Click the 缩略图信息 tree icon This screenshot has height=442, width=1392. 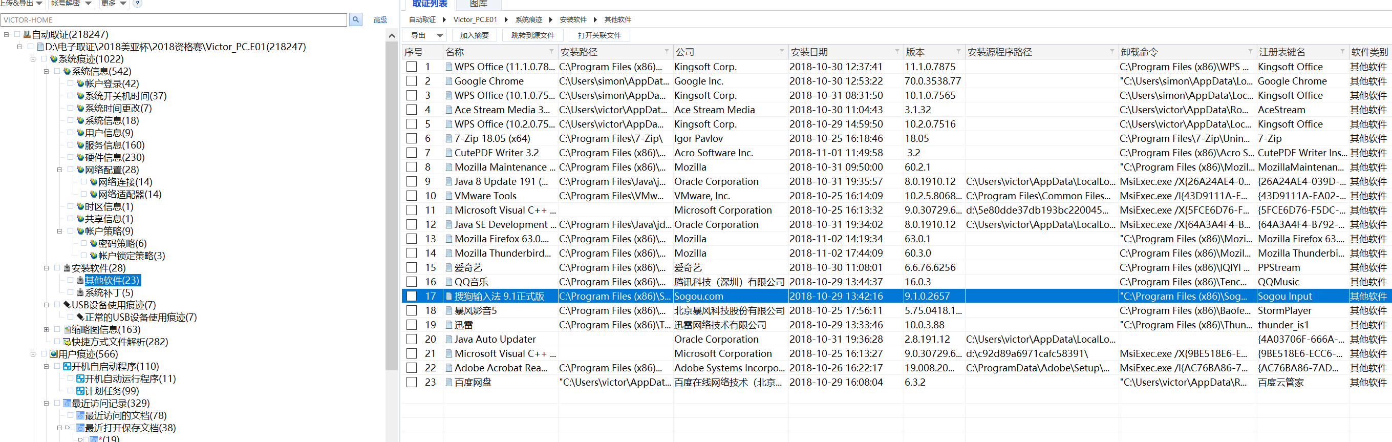click(67, 330)
